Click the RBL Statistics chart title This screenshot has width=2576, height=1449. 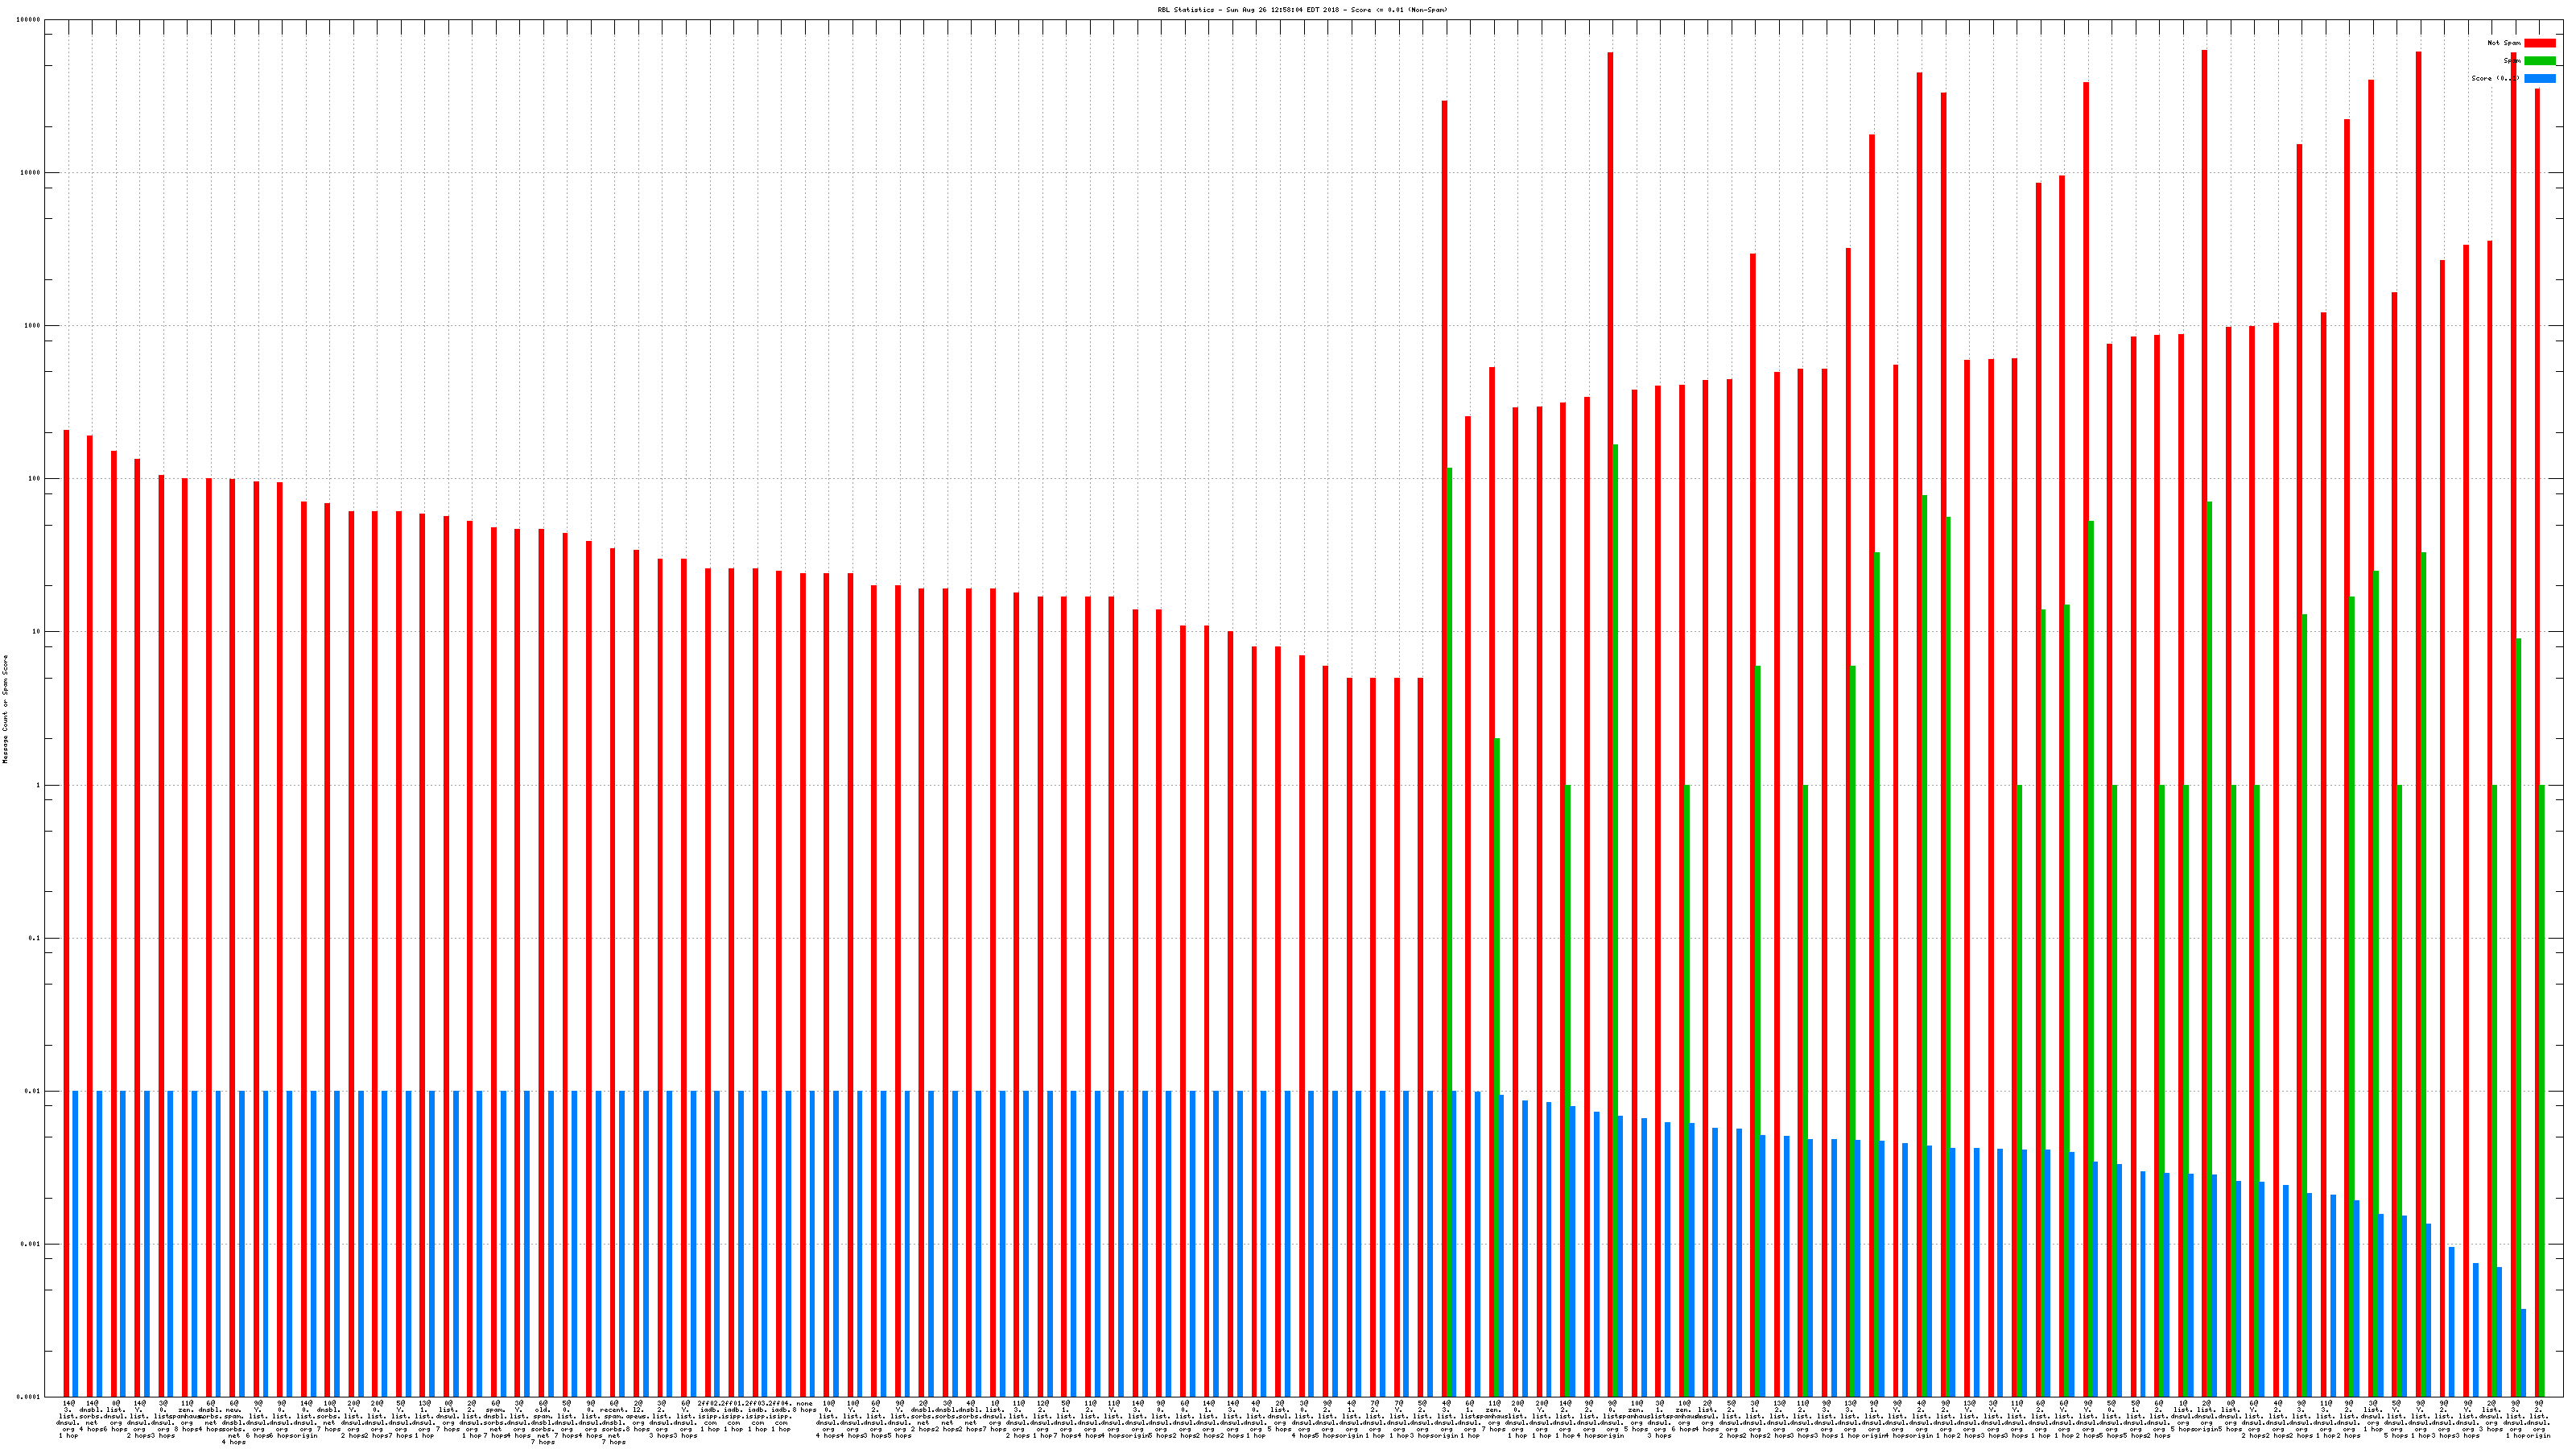click(x=1302, y=10)
